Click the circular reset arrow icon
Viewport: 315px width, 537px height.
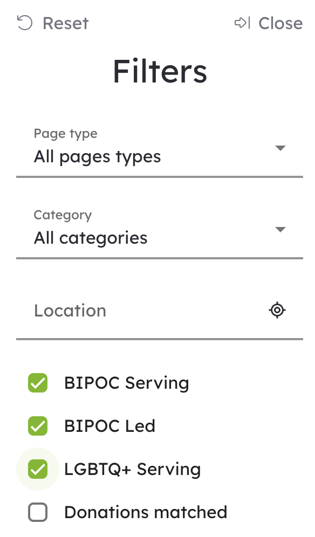[x=25, y=23]
